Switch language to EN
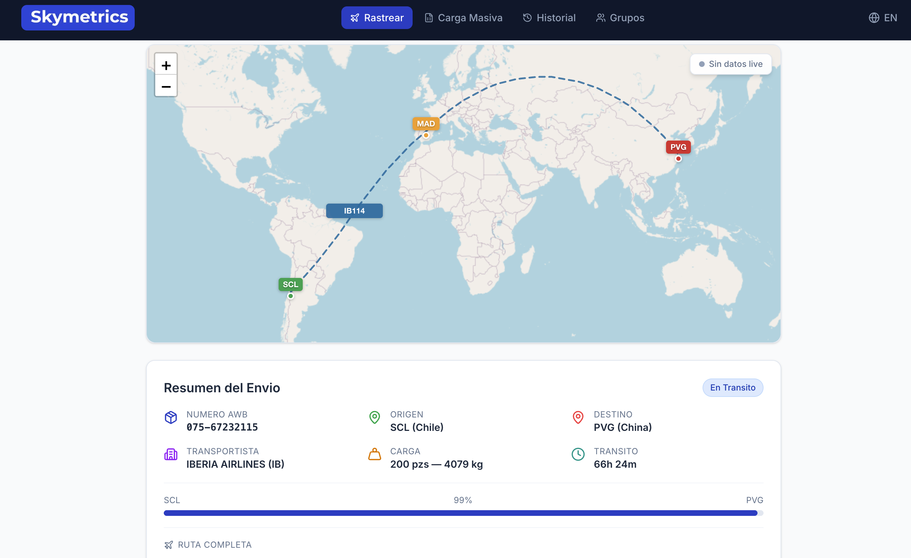The image size is (911, 558). pos(890,17)
